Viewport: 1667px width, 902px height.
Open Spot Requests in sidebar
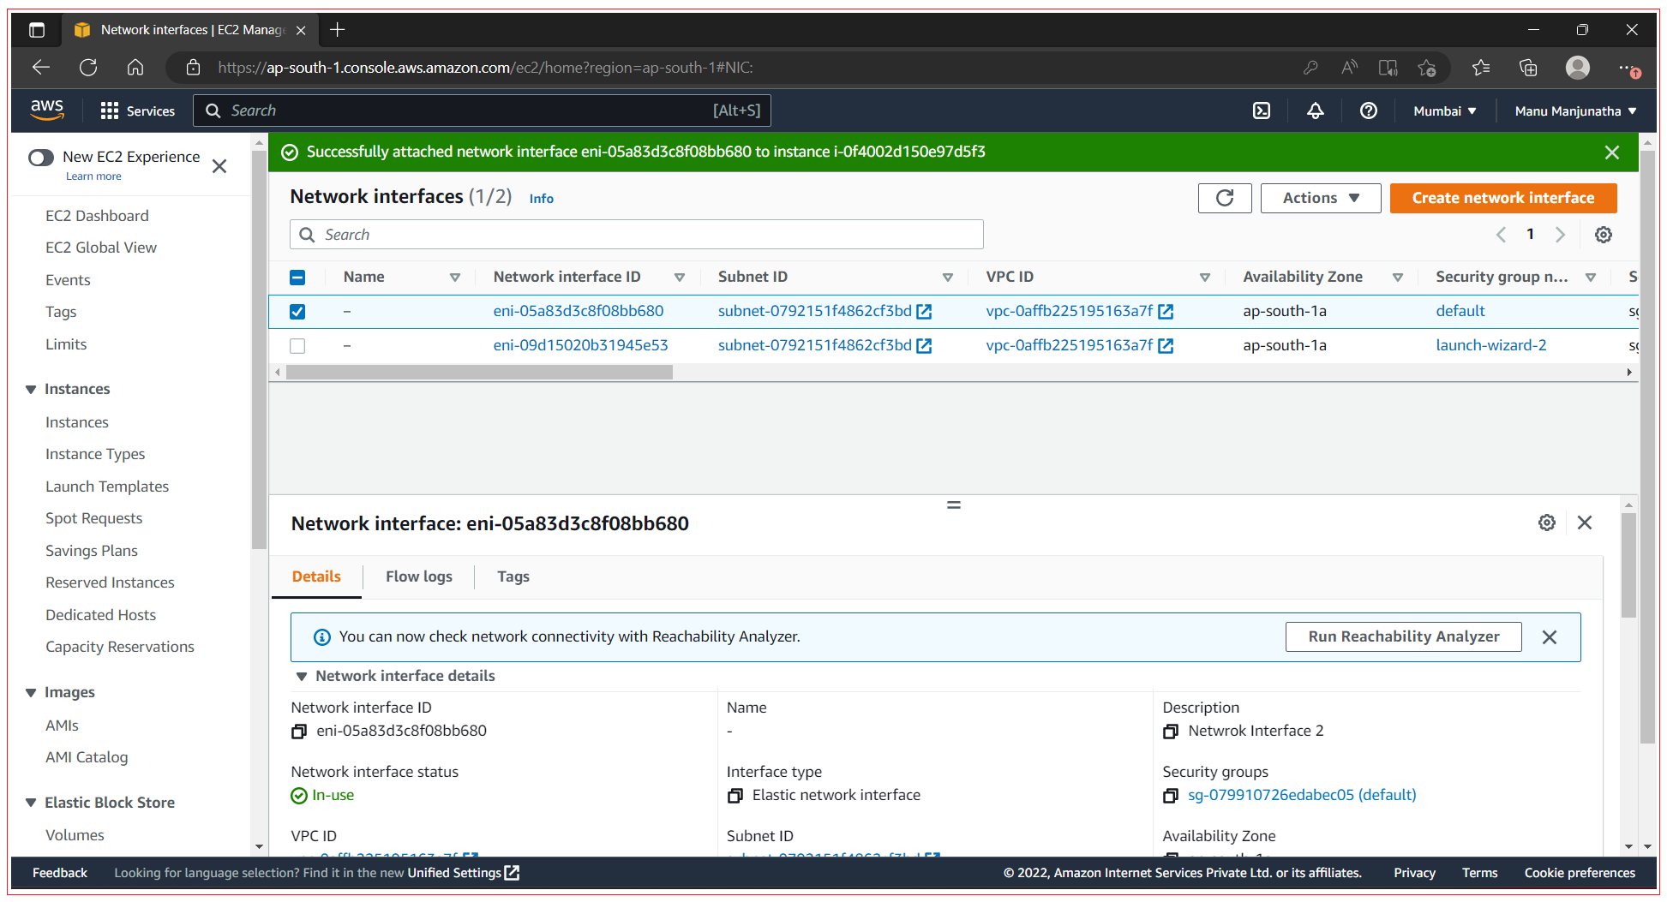[94, 518]
